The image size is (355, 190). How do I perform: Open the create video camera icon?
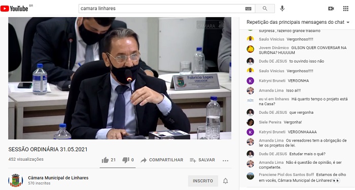331,9
